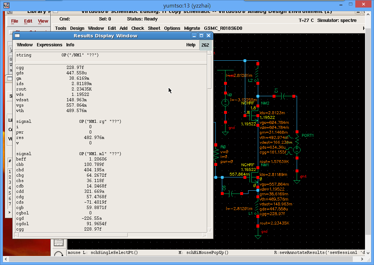This screenshot has width=374, height=265.
Task: Select the R0 resistor symbol
Action: 216,154
